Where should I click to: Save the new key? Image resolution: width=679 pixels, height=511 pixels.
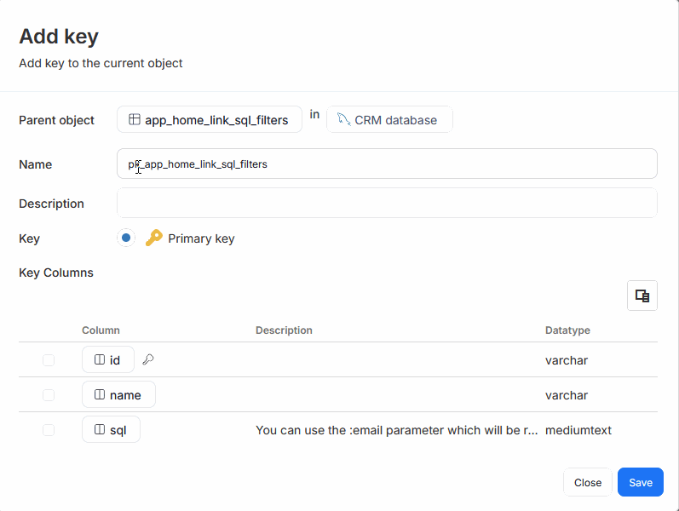640,482
